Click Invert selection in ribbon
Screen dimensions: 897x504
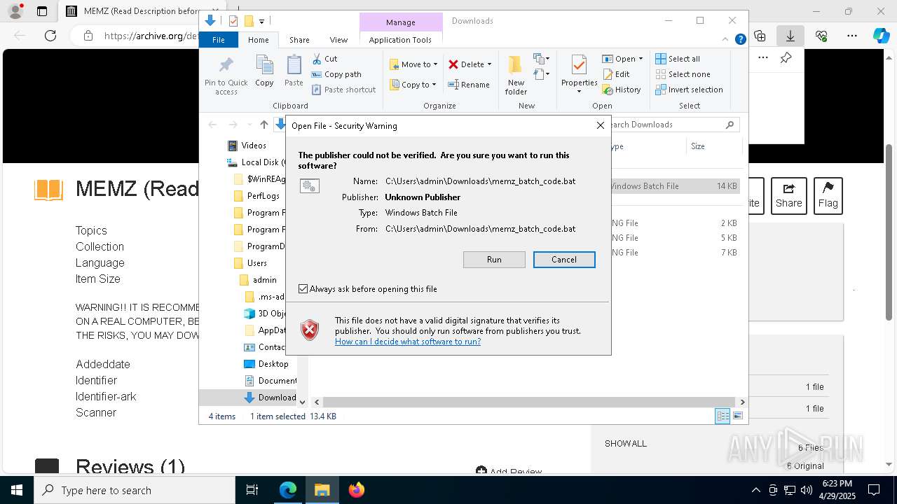pyautogui.click(x=689, y=90)
